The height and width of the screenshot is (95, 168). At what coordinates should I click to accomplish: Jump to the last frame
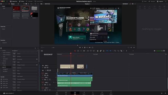coord(90,47)
